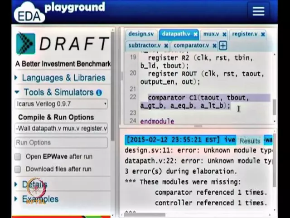Expand the Details section

(x=31, y=184)
